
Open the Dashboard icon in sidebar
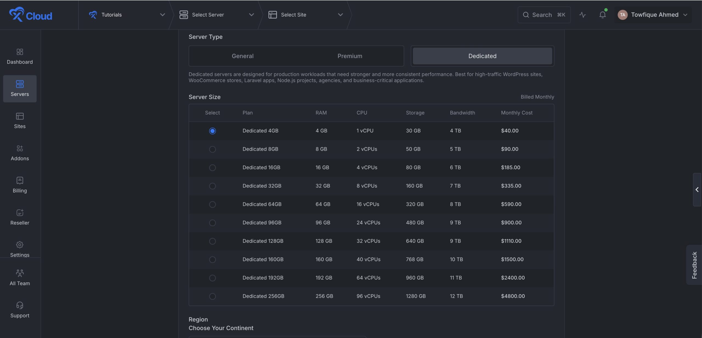(x=20, y=52)
